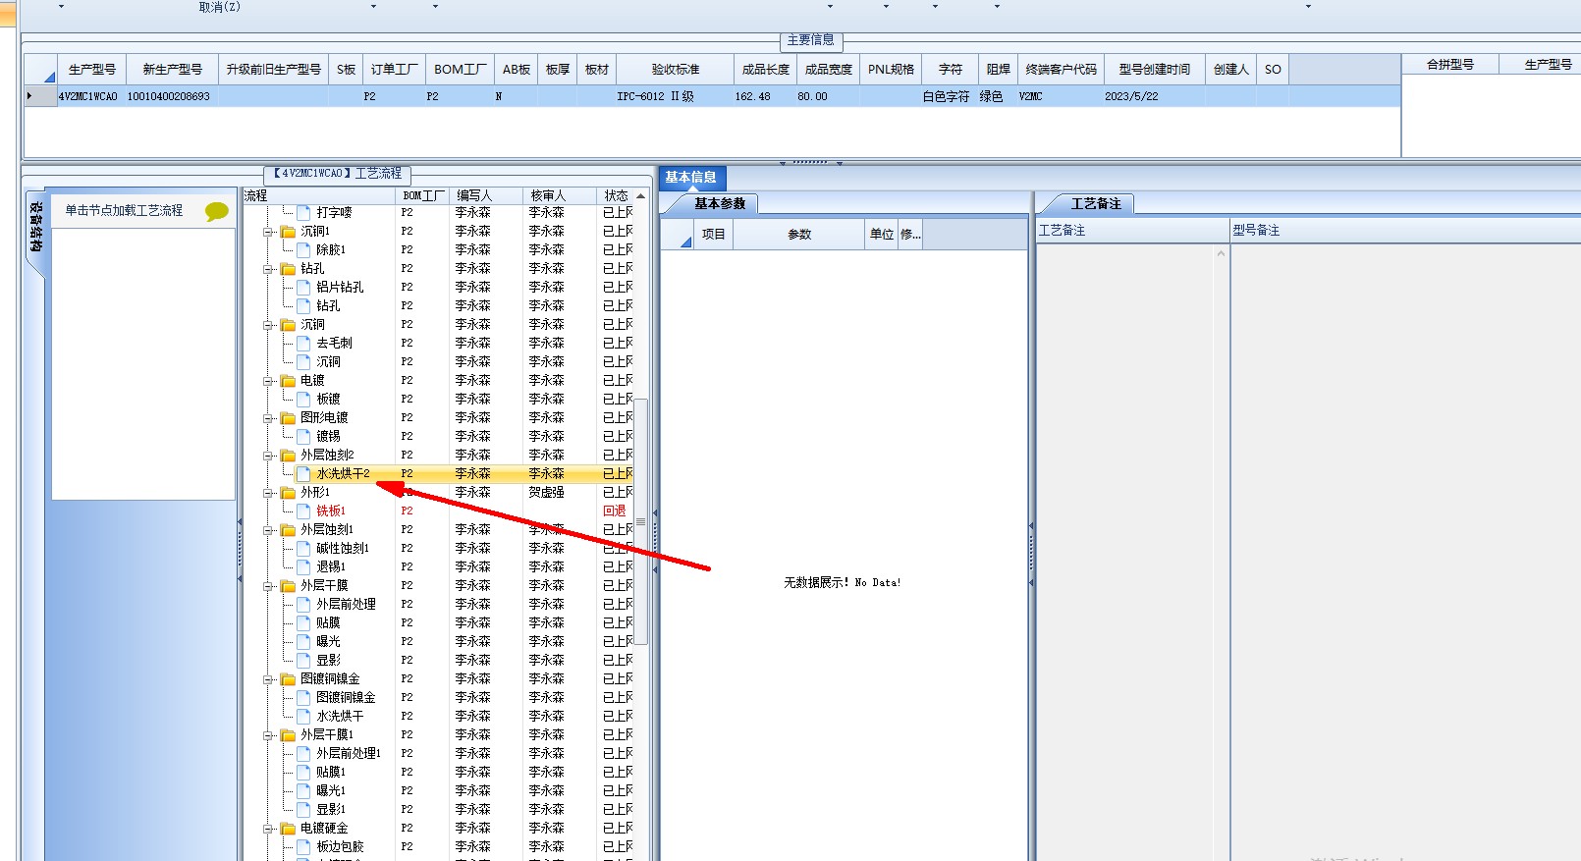Image resolution: width=1581 pixels, height=861 pixels.
Task: Click the document icon of 板边包胶
Action: 303,846
